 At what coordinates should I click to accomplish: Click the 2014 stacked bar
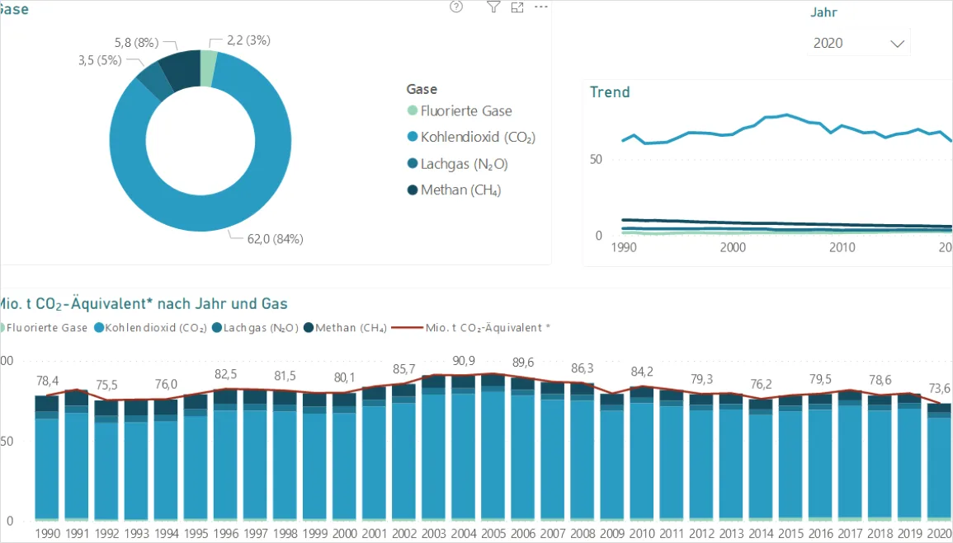pyautogui.click(x=761, y=460)
